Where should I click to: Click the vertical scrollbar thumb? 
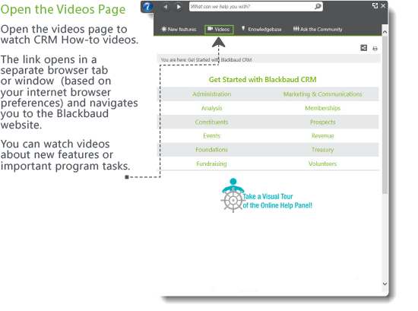coord(385,115)
